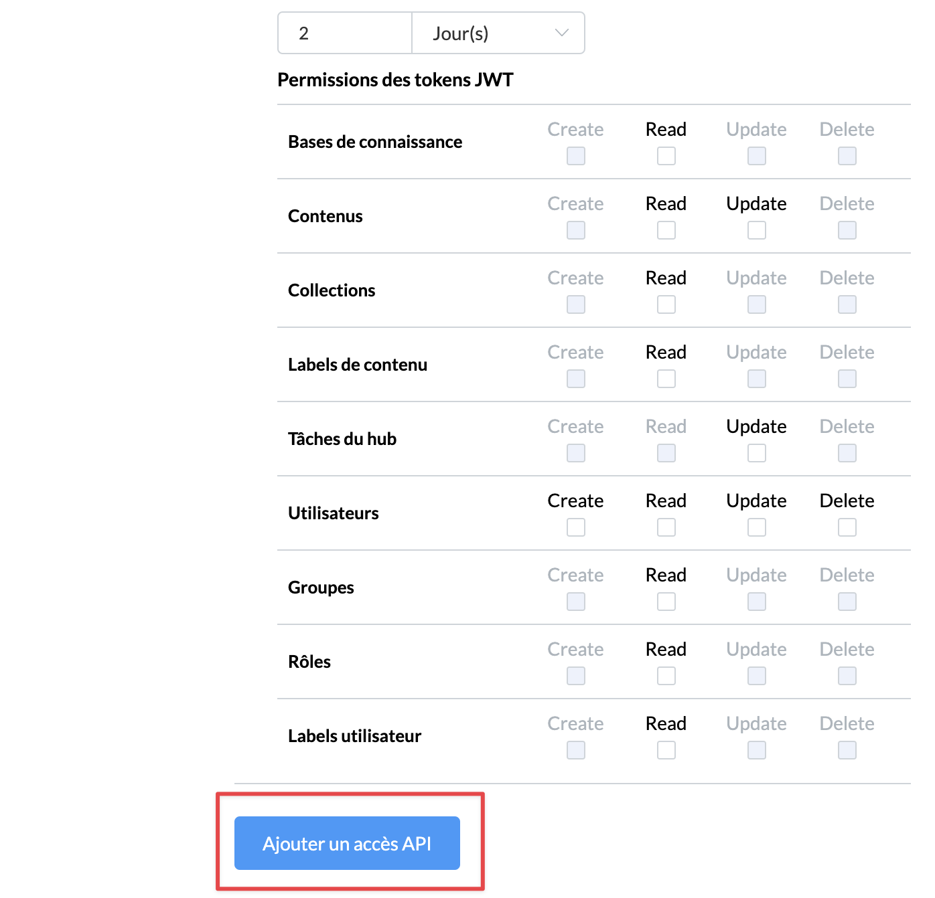Open the Jour(s) duration unit dropdown
This screenshot has height=898, width=935.
coord(498,33)
